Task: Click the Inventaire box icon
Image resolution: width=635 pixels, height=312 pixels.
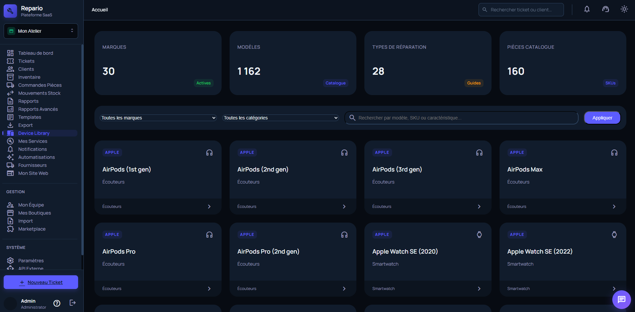Action: point(10,77)
